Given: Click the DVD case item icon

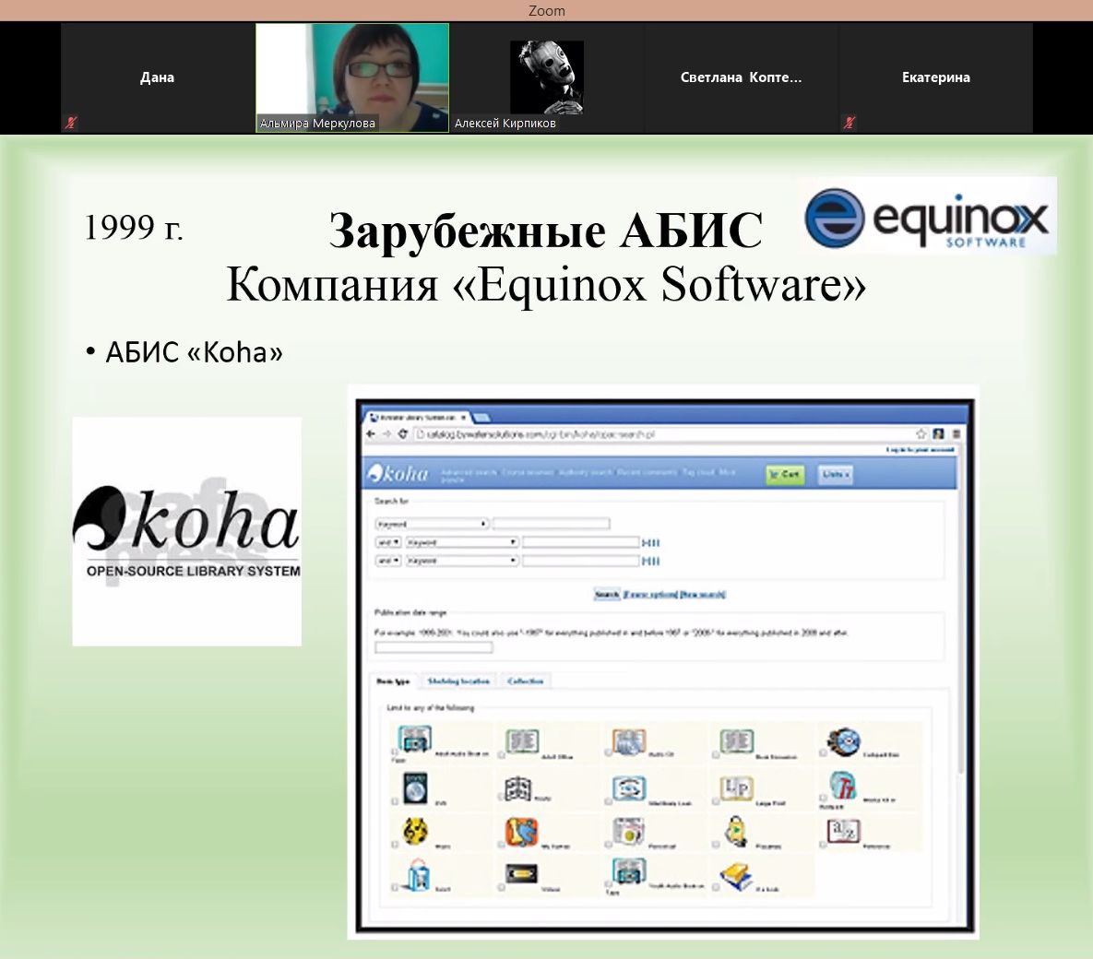Looking at the screenshot, I should pos(415,788).
